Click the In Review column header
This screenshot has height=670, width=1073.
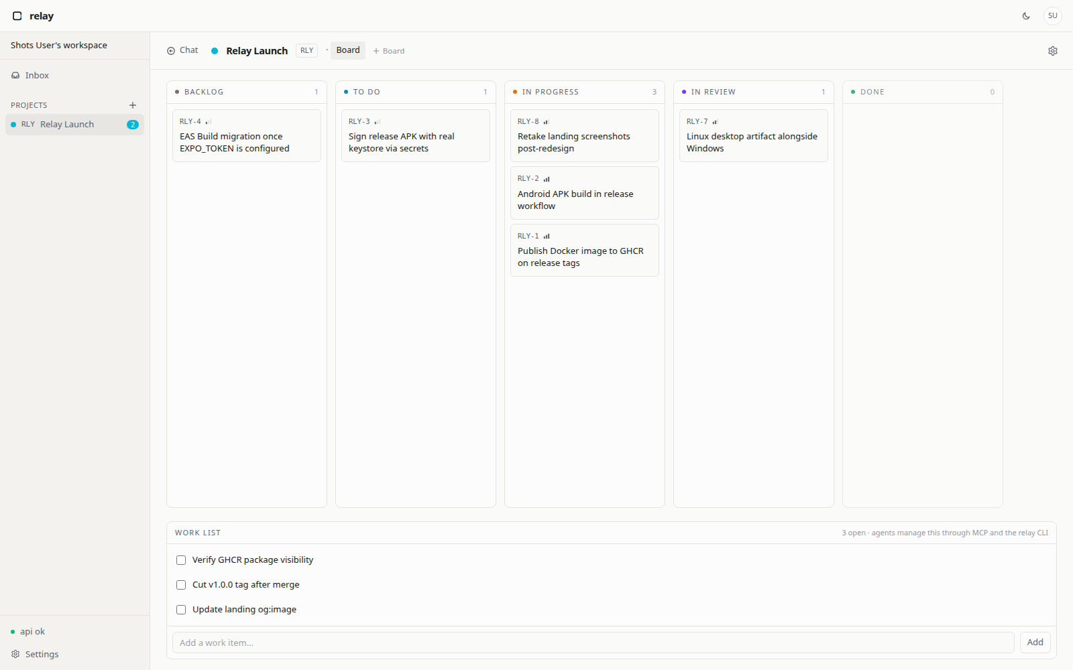754,92
